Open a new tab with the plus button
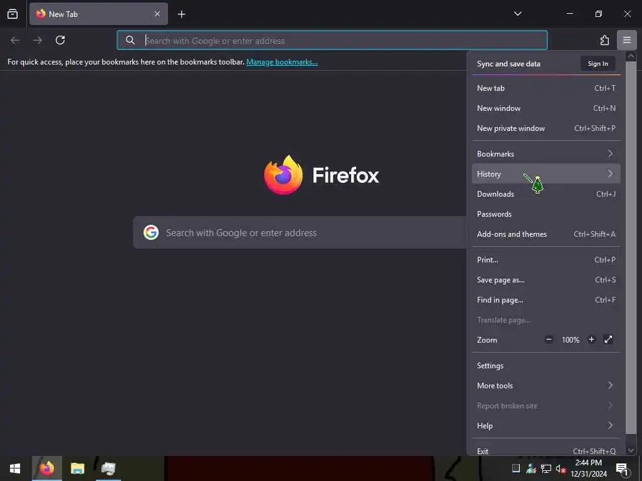 [x=181, y=14]
